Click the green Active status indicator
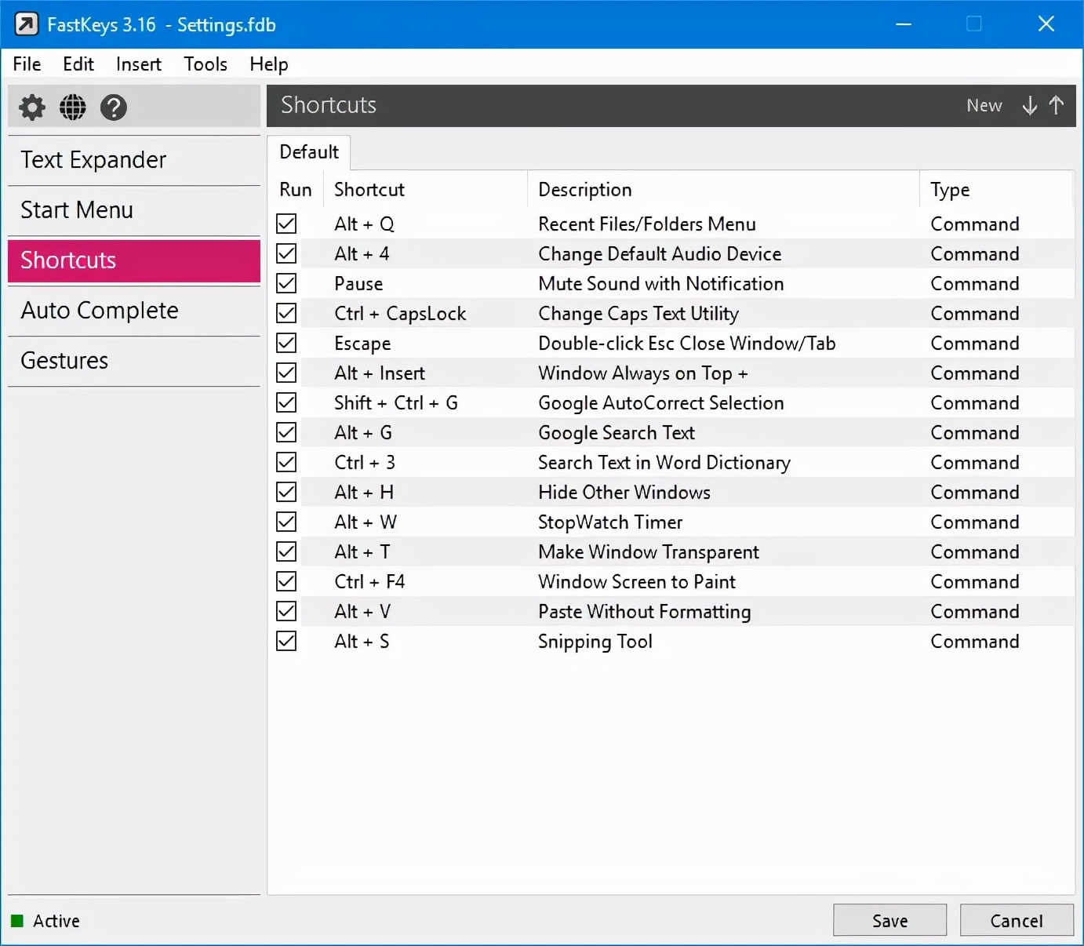This screenshot has height=946, width=1084. (x=17, y=921)
